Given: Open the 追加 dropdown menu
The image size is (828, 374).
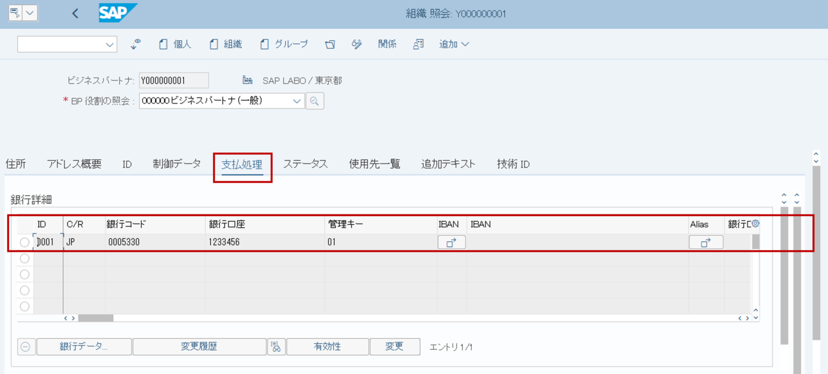Looking at the screenshot, I should [454, 44].
